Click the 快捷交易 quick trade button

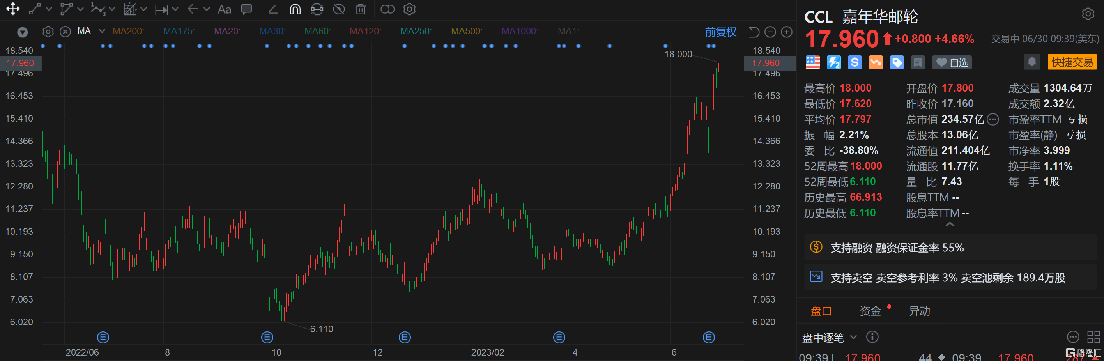[x=1072, y=62]
